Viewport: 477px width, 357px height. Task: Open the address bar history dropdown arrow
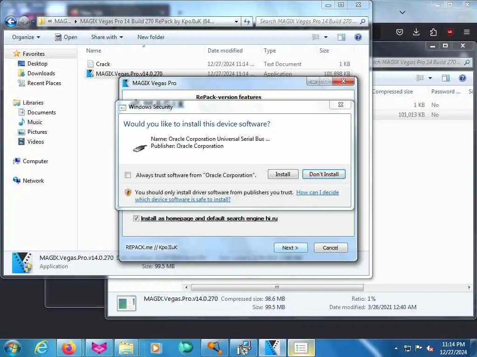[x=236, y=21]
